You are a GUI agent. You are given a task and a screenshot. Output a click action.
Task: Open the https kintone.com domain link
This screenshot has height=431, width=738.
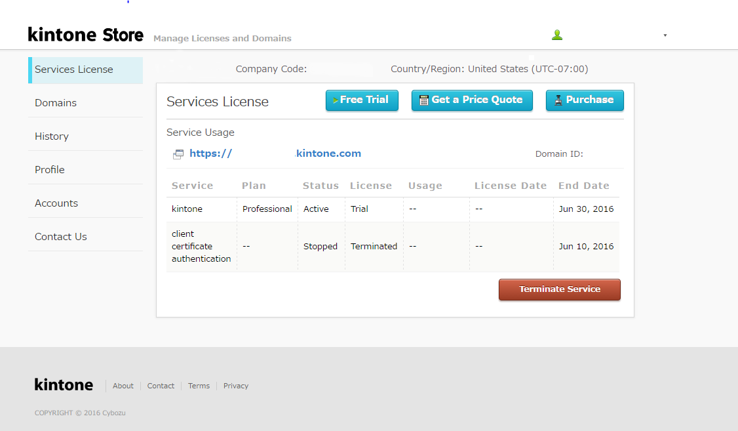(275, 154)
